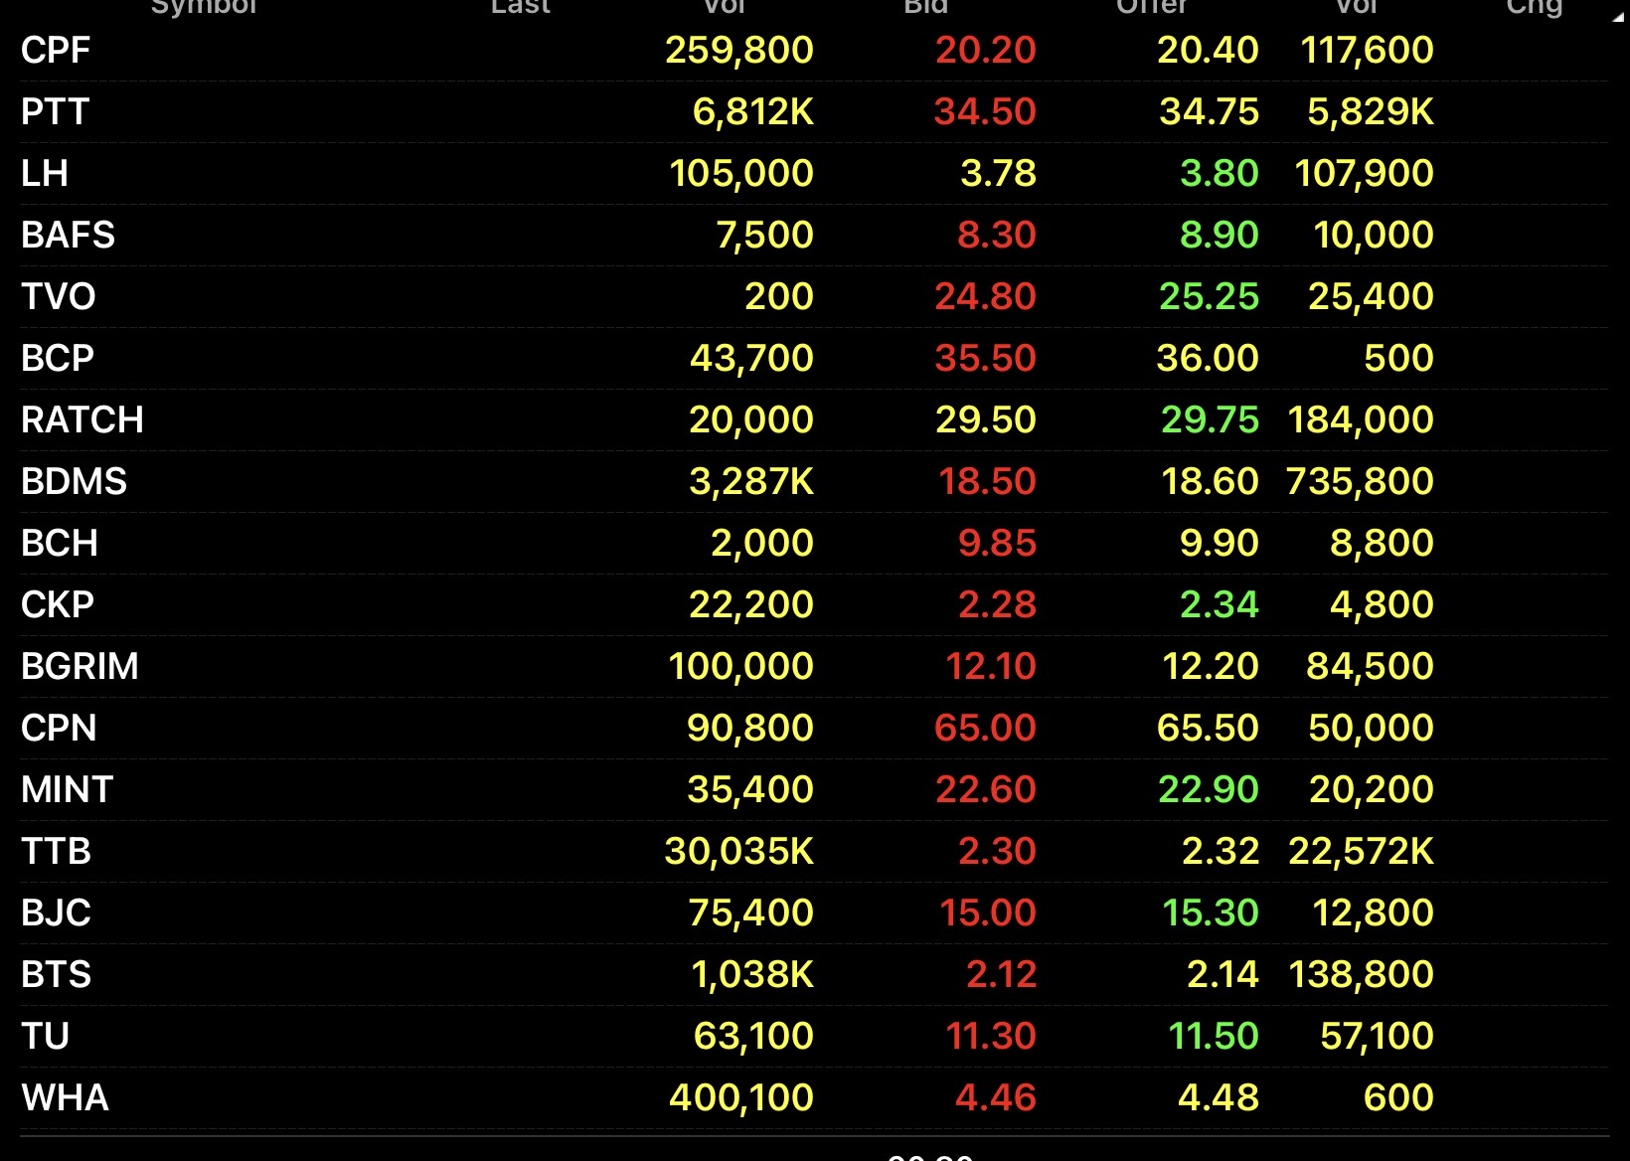Click BTS bid price 2.12
The height and width of the screenshot is (1161, 1630).
point(1001,974)
